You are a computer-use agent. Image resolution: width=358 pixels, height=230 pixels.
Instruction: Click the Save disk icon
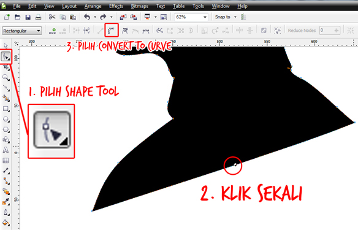tap(28, 17)
